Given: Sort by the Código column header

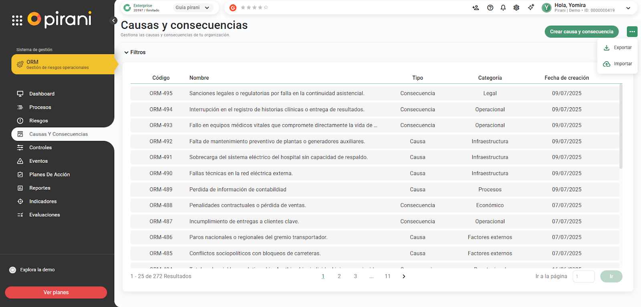Looking at the screenshot, I should [x=161, y=78].
